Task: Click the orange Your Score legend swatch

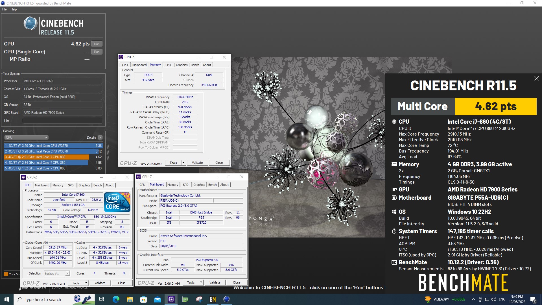Action: click(6, 274)
